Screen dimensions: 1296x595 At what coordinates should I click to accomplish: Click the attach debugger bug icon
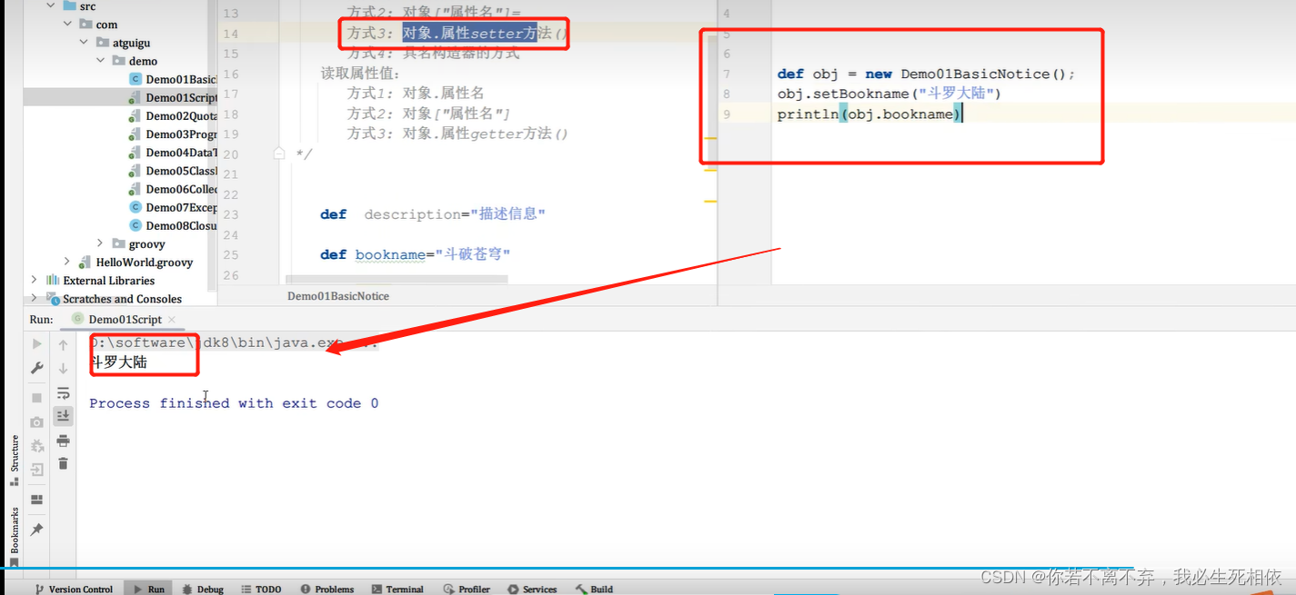37,446
